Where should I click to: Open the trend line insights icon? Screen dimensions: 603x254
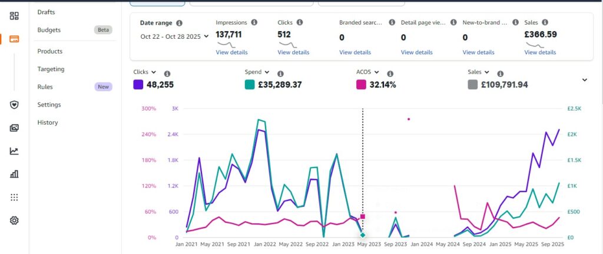[x=14, y=151]
